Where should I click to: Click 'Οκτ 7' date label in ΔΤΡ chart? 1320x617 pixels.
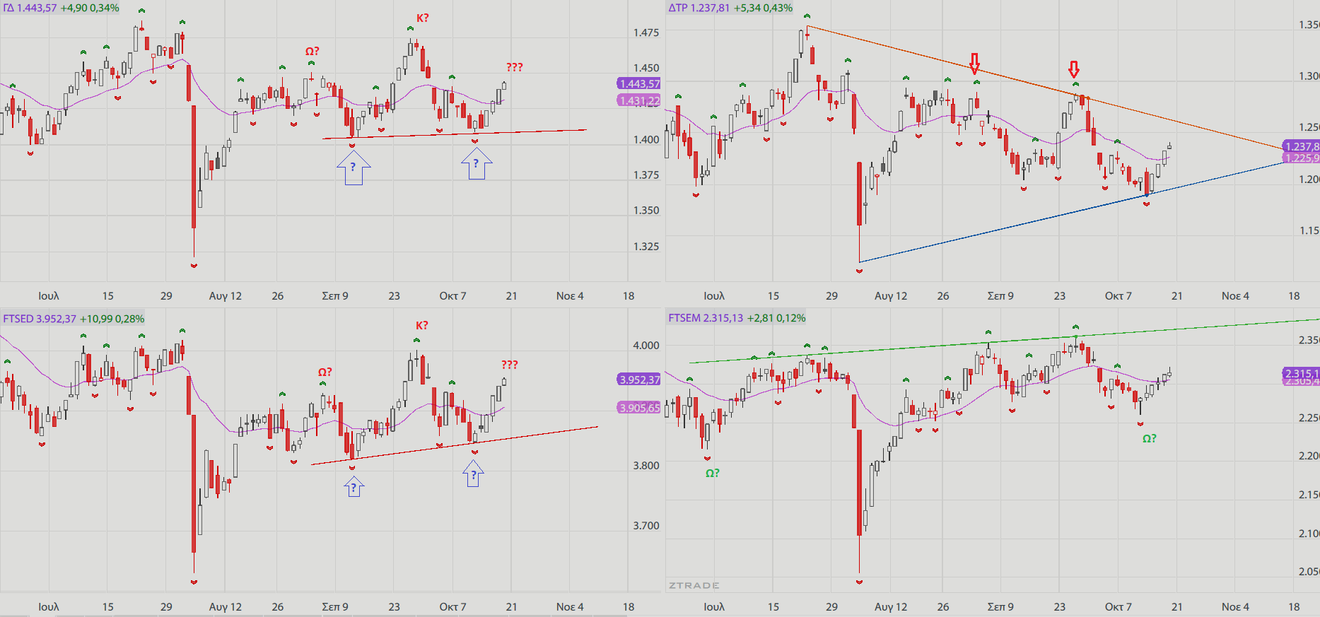(1119, 295)
